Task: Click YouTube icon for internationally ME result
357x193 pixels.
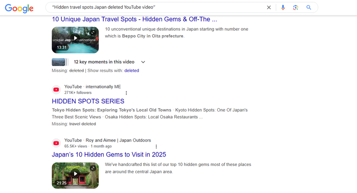Action: coord(56,90)
